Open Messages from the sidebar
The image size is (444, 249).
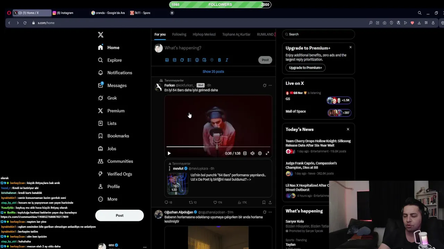[112, 85]
